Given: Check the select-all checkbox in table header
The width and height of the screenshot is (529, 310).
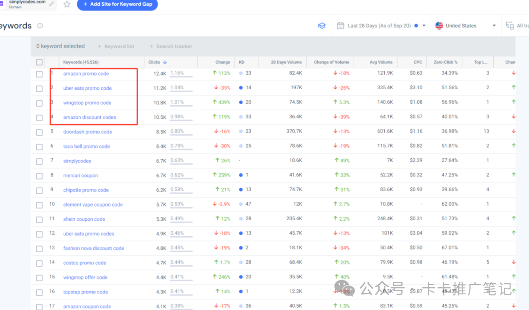Looking at the screenshot, I should (x=39, y=62).
